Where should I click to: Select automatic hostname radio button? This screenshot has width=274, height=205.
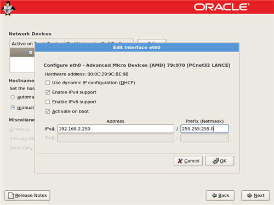coord(13,97)
